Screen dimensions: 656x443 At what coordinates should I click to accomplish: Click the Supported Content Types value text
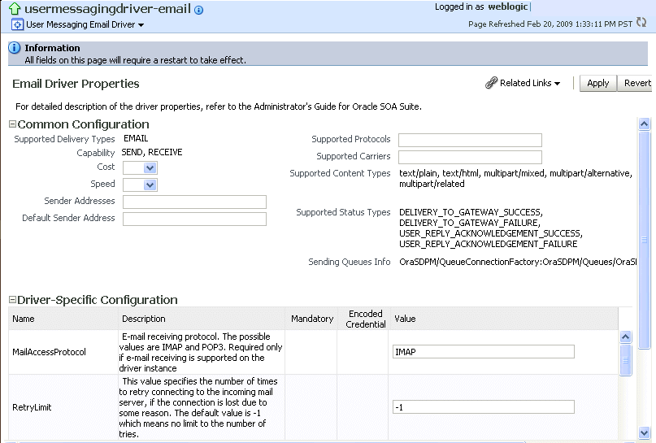pos(515,179)
